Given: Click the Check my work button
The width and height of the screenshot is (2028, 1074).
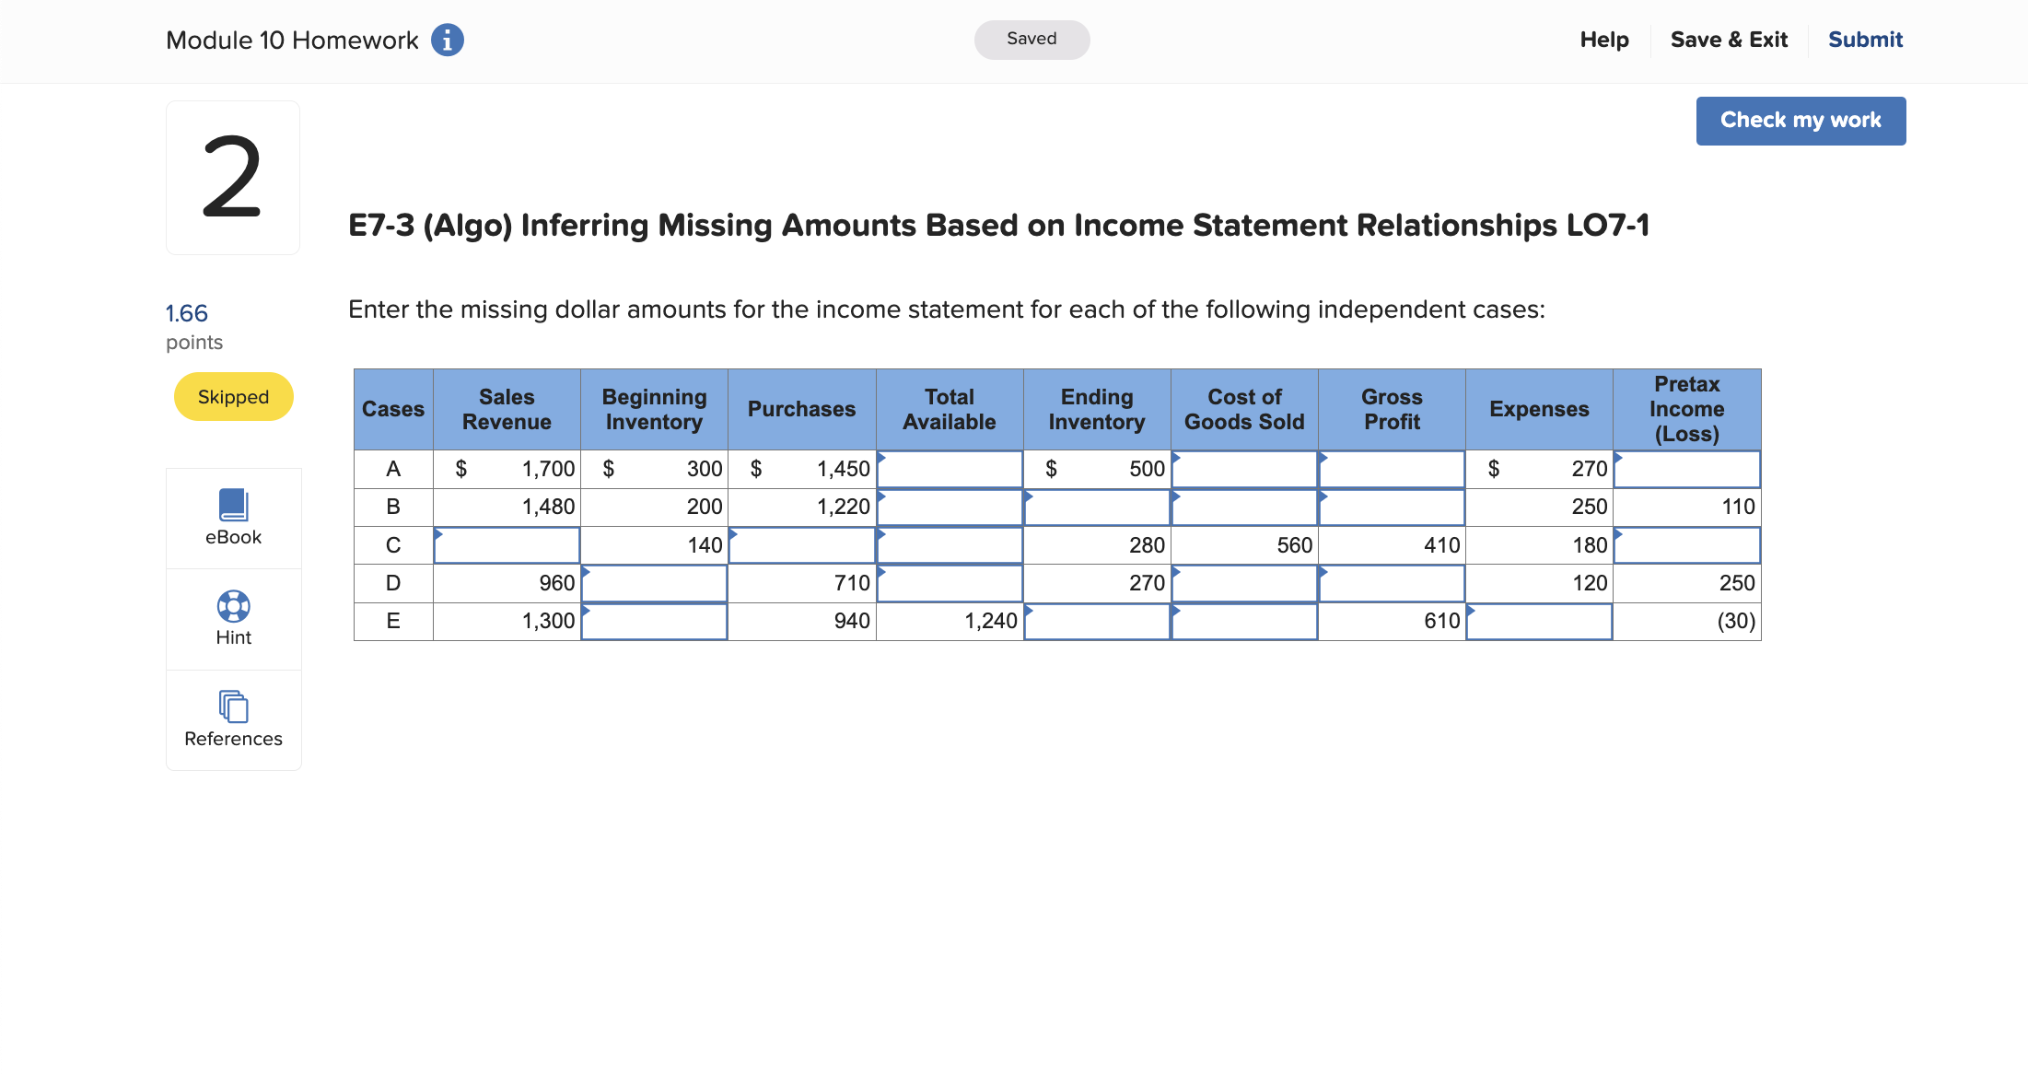Looking at the screenshot, I should point(1801,121).
